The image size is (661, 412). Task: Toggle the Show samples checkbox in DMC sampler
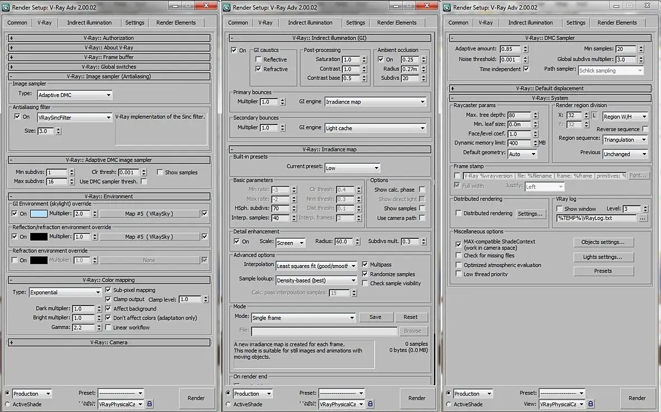[160, 172]
